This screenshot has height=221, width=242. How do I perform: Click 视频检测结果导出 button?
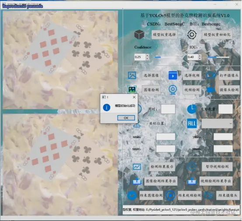point(216,181)
